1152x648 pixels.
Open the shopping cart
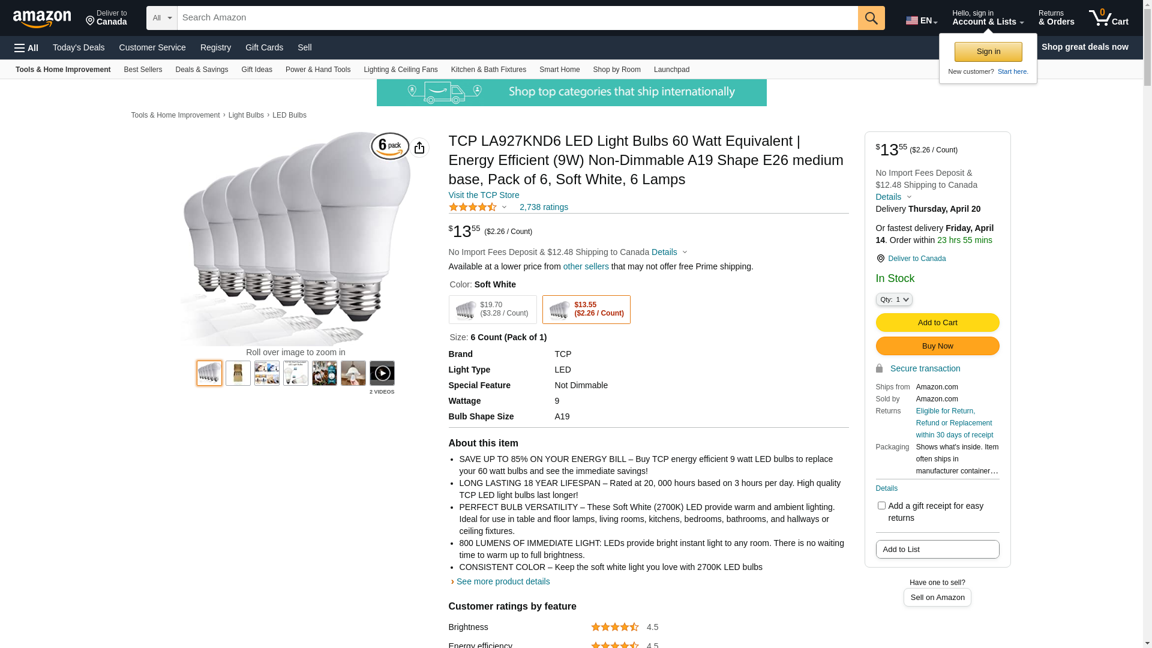[x=1108, y=18]
